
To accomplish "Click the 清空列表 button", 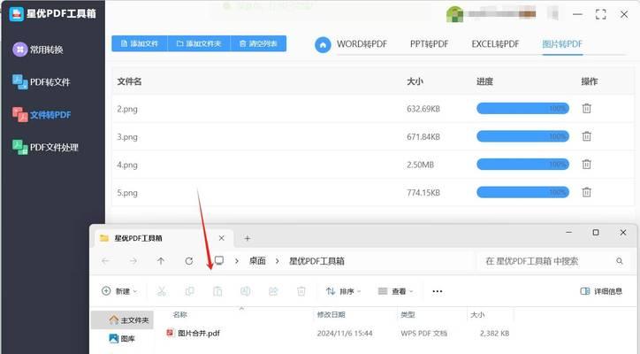I will [258, 43].
